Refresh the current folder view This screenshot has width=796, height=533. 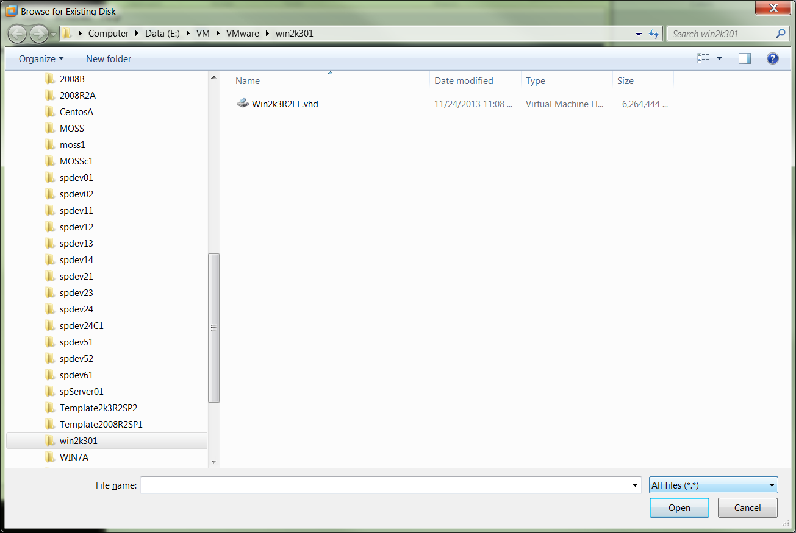654,34
